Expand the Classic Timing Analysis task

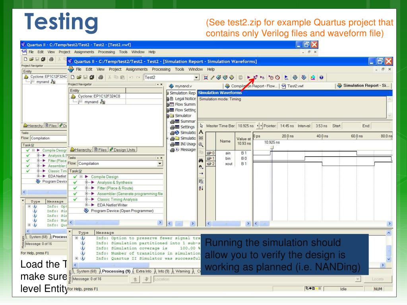pos(86,199)
